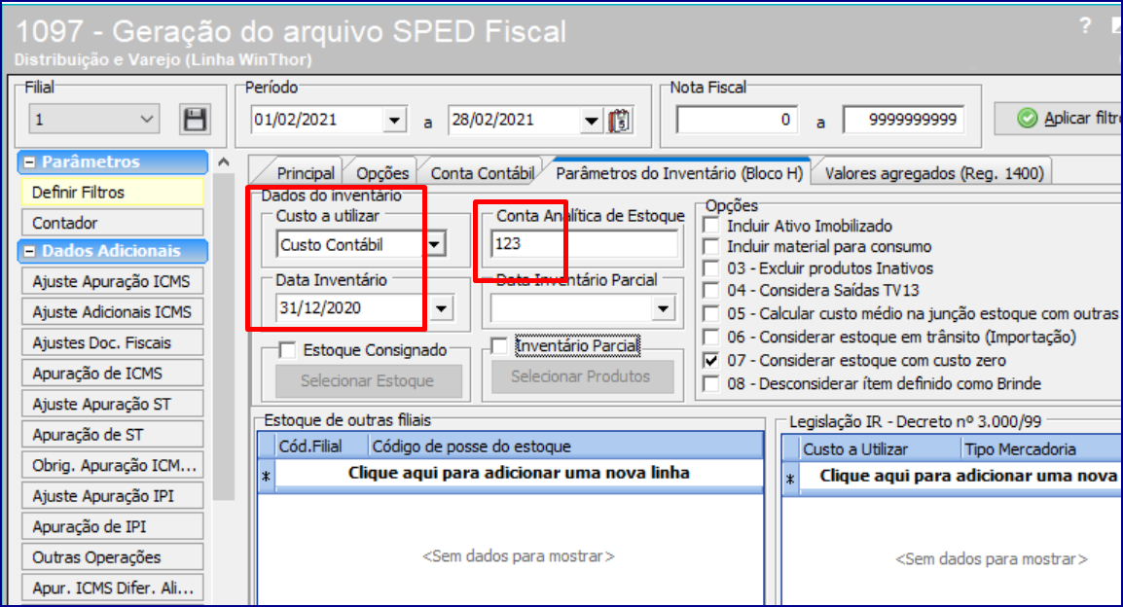Image resolution: width=1123 pixels, height=607 pixels.
Task: Open Obrig. Apuração ICM... item
Action: point(113,465)
